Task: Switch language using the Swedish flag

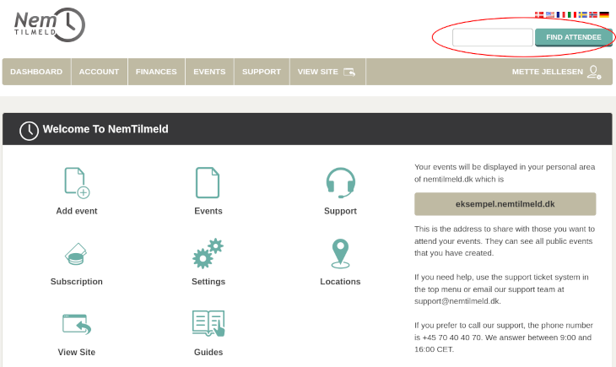Action: [x=582, y=15]
